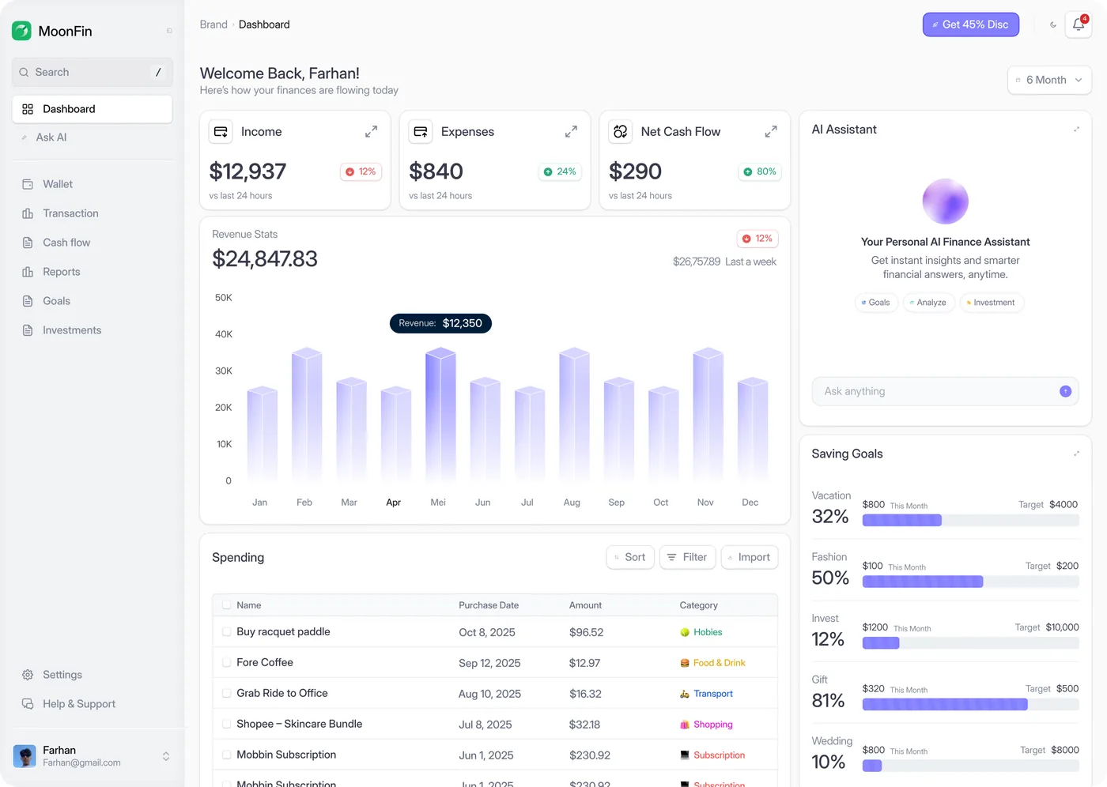This screenshot has height=787, width=1107.
Task: Click the Transport category label
Action: click(x=713, y=694)
